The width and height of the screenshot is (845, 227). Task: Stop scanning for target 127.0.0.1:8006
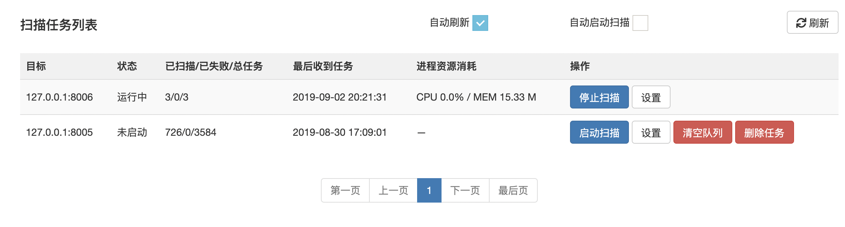point(599,97)
